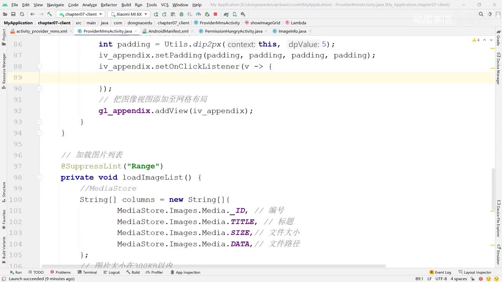Toggle the Project tool window
The width and height of the screenshot is (502, 282).
[x=4, y=38]
